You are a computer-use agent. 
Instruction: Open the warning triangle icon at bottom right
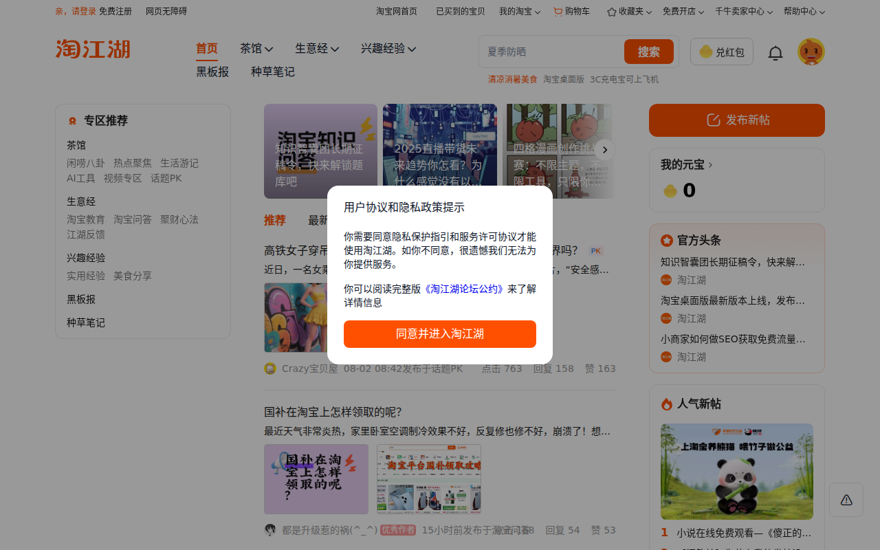pyautogui.click(x=846, y=499)
